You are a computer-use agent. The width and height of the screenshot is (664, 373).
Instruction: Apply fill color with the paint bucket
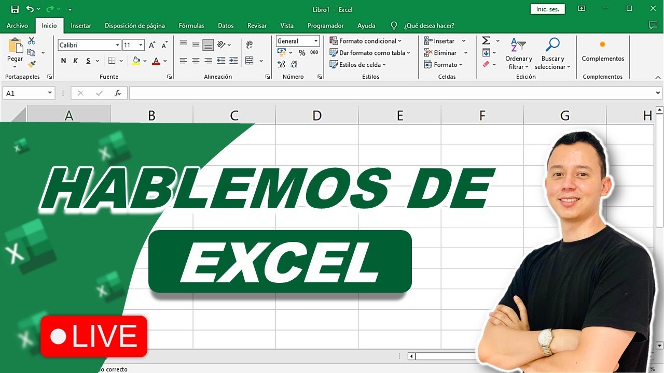136,61
